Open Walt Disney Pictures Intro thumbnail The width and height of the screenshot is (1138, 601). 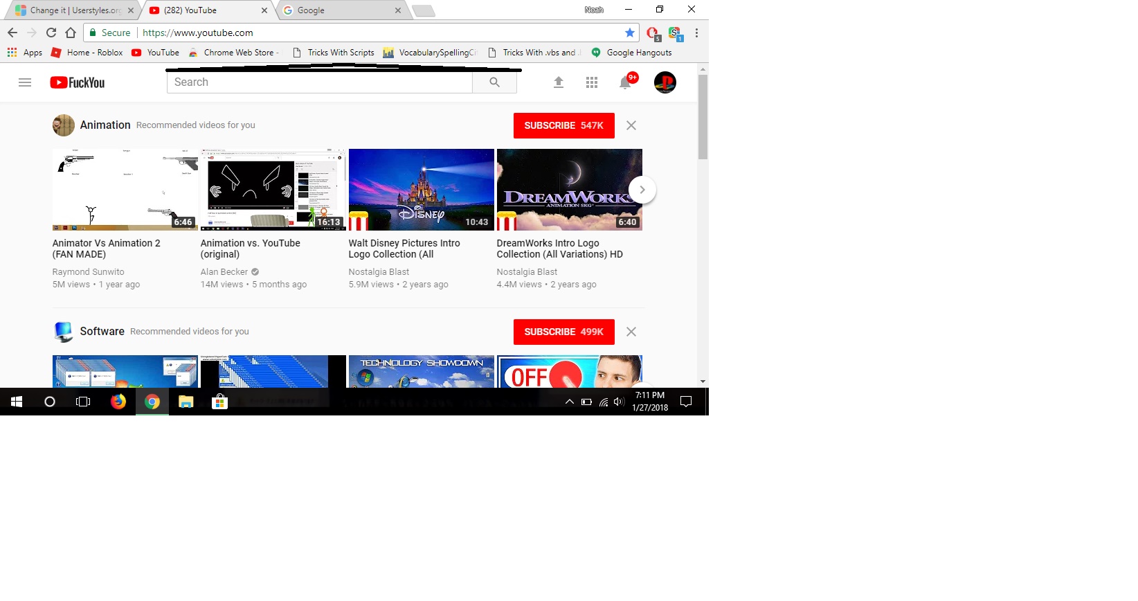click(422, 190)
